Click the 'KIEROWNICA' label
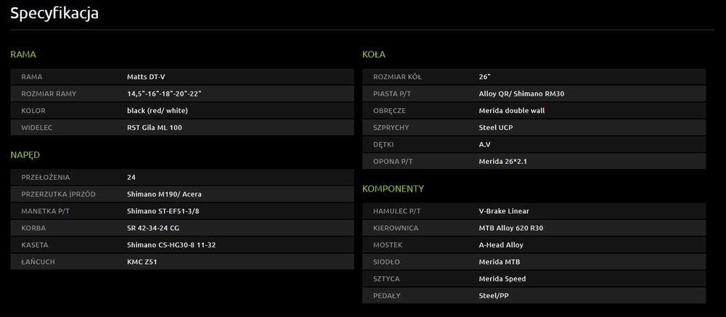 click(x=396, y=229)
